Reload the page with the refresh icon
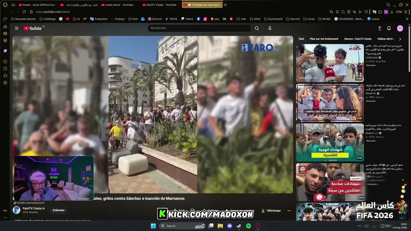Screen dimensions: 411x231 (24, 12)
